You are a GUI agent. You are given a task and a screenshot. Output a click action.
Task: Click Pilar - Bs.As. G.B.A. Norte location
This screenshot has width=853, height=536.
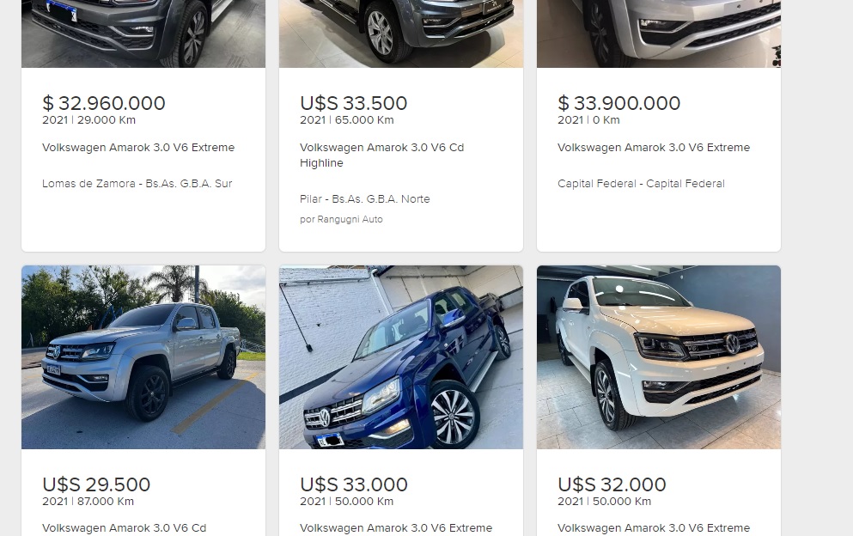(364, 199)
